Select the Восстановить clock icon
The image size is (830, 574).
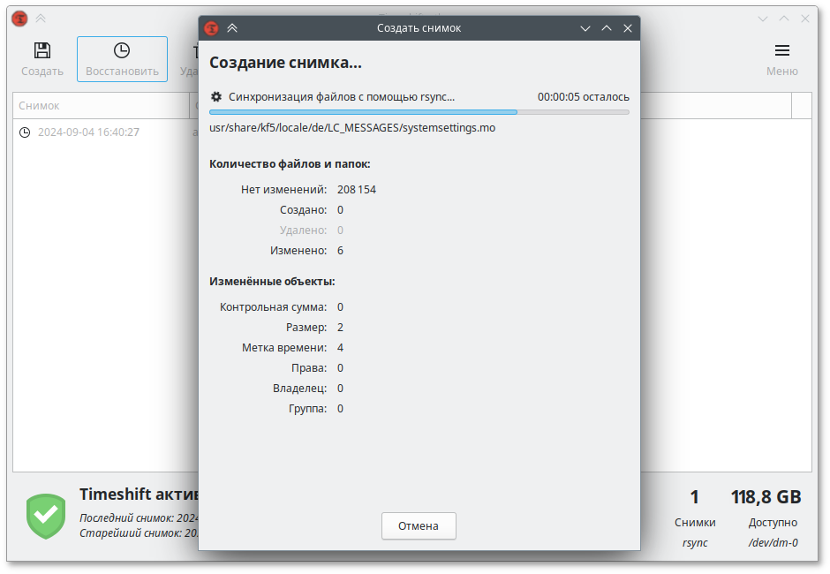point(122,50)
